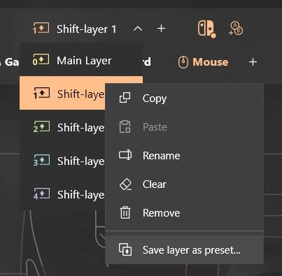
Task: Click the Rename icon
Action: pyautogui.click(x=125, y=155)
